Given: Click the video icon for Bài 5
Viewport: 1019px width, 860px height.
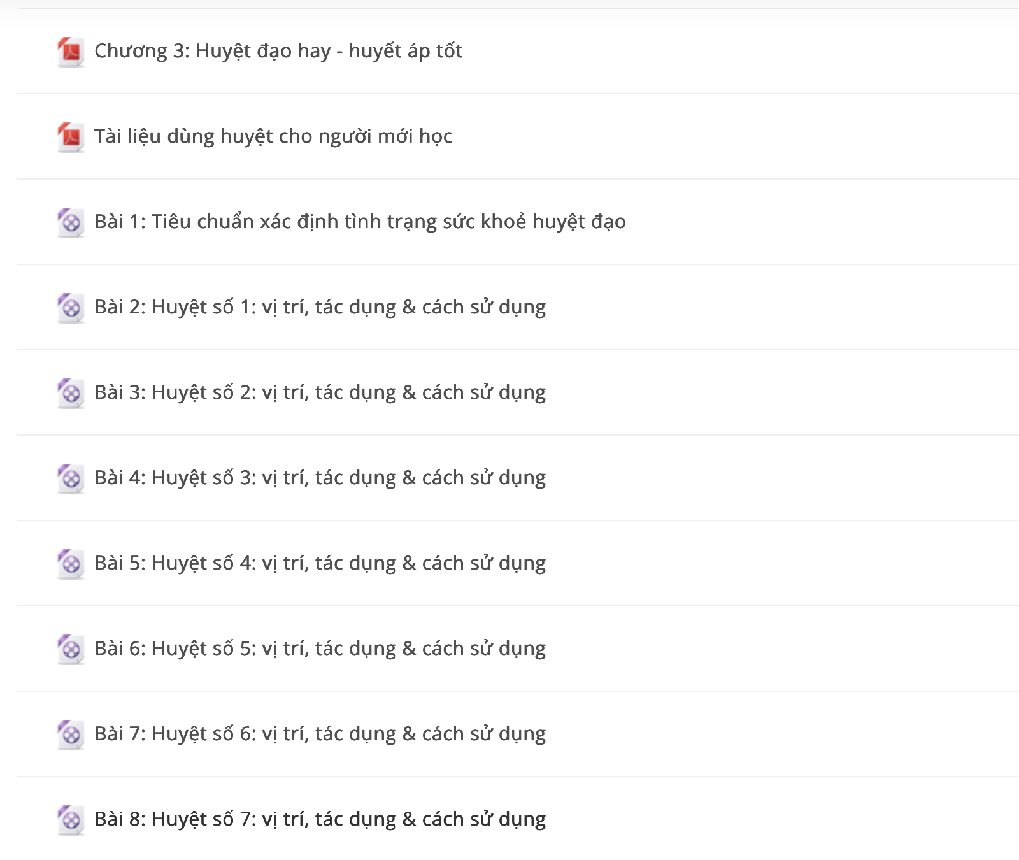Looking at the screenshot, I should pos(71,564).
